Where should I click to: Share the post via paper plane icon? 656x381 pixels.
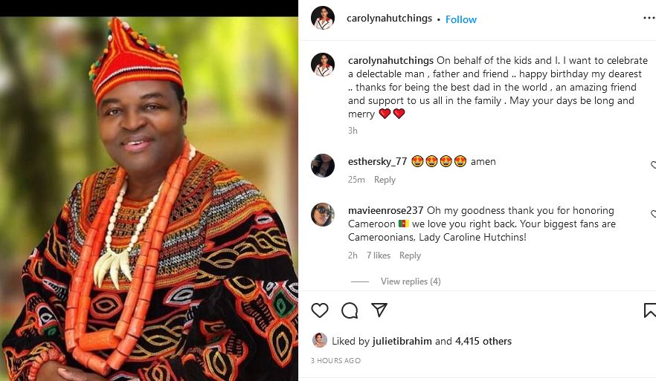(379, 310)
